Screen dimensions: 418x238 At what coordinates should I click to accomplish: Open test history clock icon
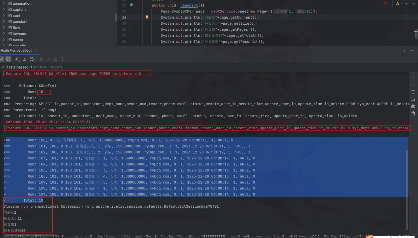32,59
